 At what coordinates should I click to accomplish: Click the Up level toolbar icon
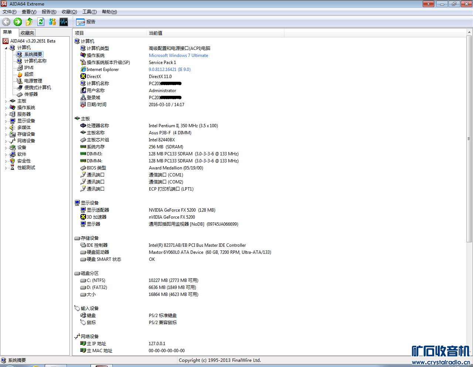pyautogui.click(x=29, y=22)
